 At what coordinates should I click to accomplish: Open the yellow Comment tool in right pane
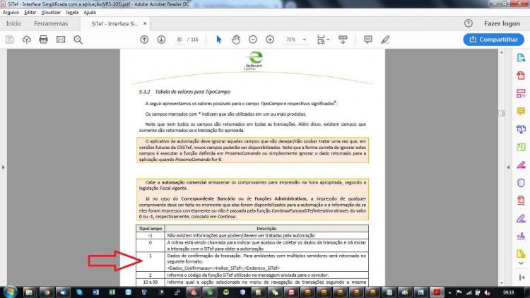(x=521, y=112)
